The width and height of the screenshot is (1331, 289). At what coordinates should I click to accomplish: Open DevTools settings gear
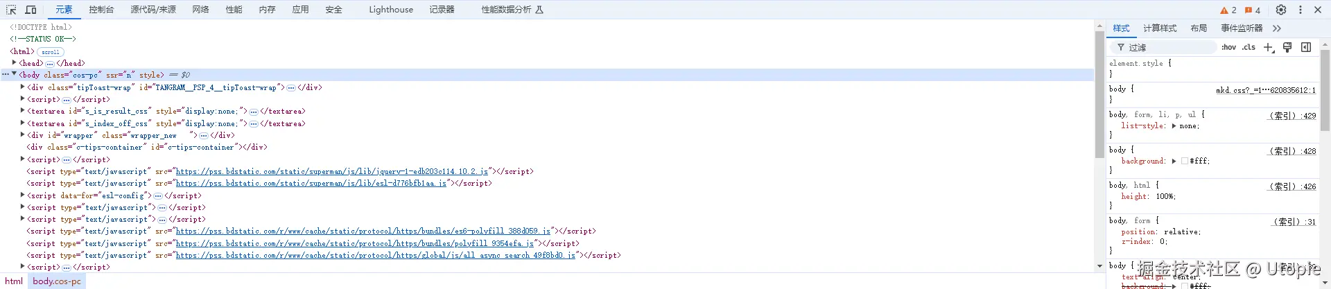point(1281,10)
